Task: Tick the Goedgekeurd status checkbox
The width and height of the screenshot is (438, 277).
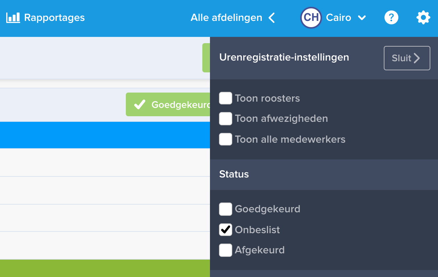Action: pyautogui.click(x=226, y=209)
